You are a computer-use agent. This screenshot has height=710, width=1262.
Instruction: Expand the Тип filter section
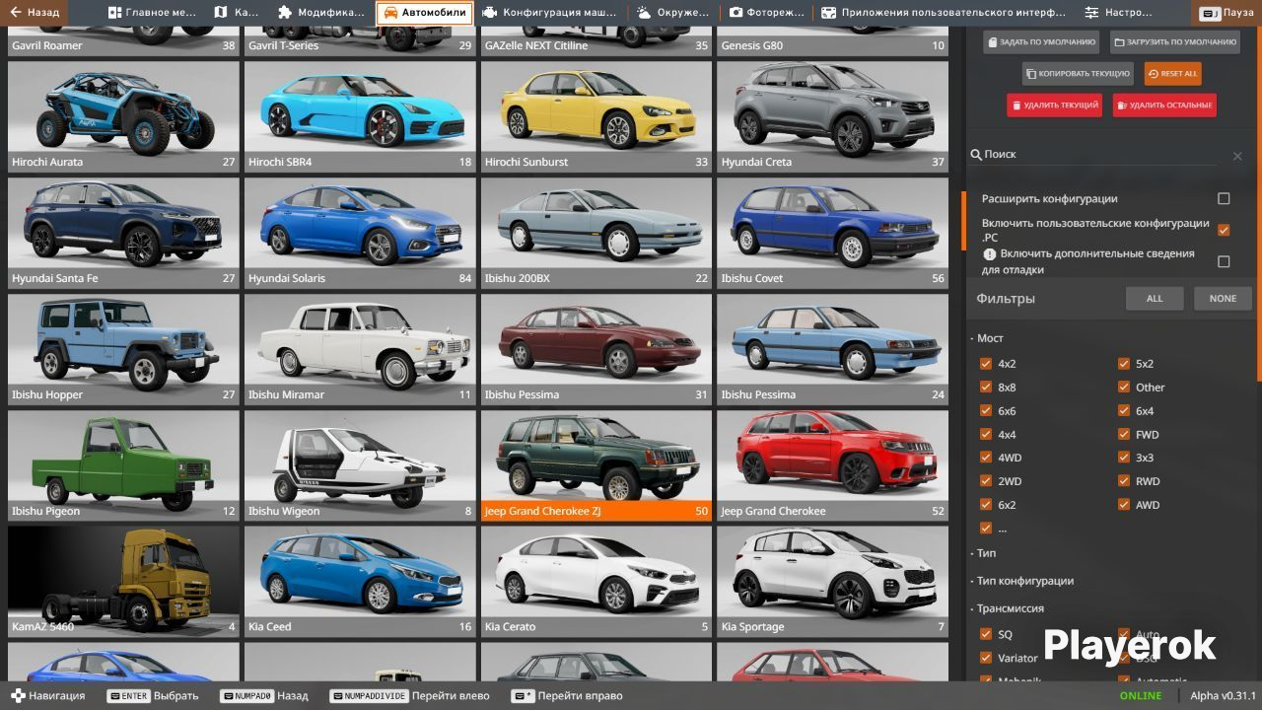983,553
